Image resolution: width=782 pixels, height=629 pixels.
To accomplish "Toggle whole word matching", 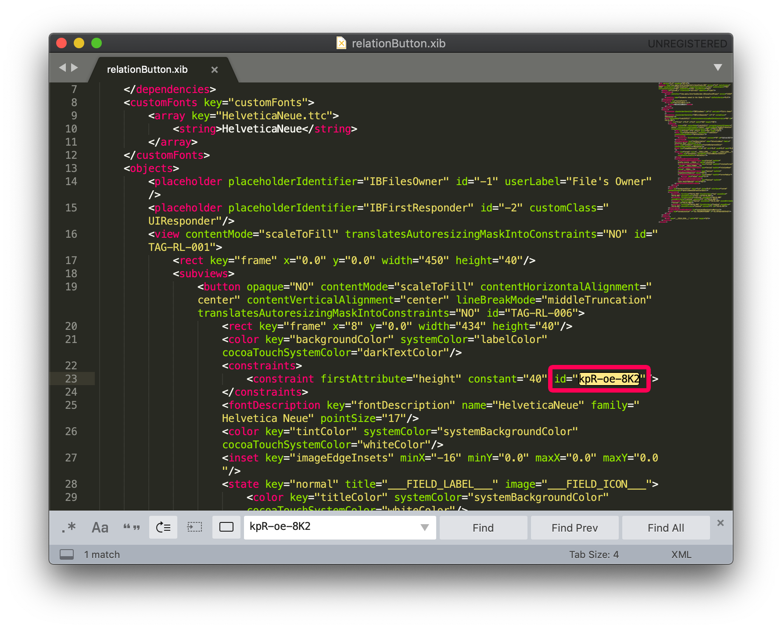I will pyautogui.click(x=131, y=527).
